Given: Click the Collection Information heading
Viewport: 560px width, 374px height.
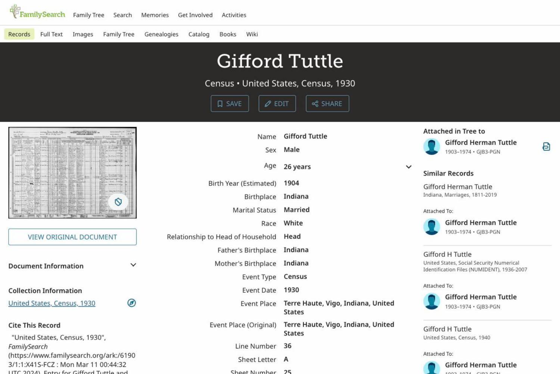Looking at the screenshot, I should (45, 290).
